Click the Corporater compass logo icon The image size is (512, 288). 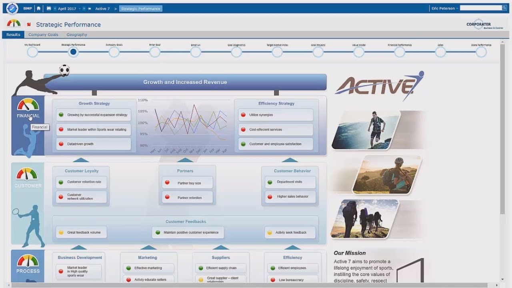tap(12, 8)
